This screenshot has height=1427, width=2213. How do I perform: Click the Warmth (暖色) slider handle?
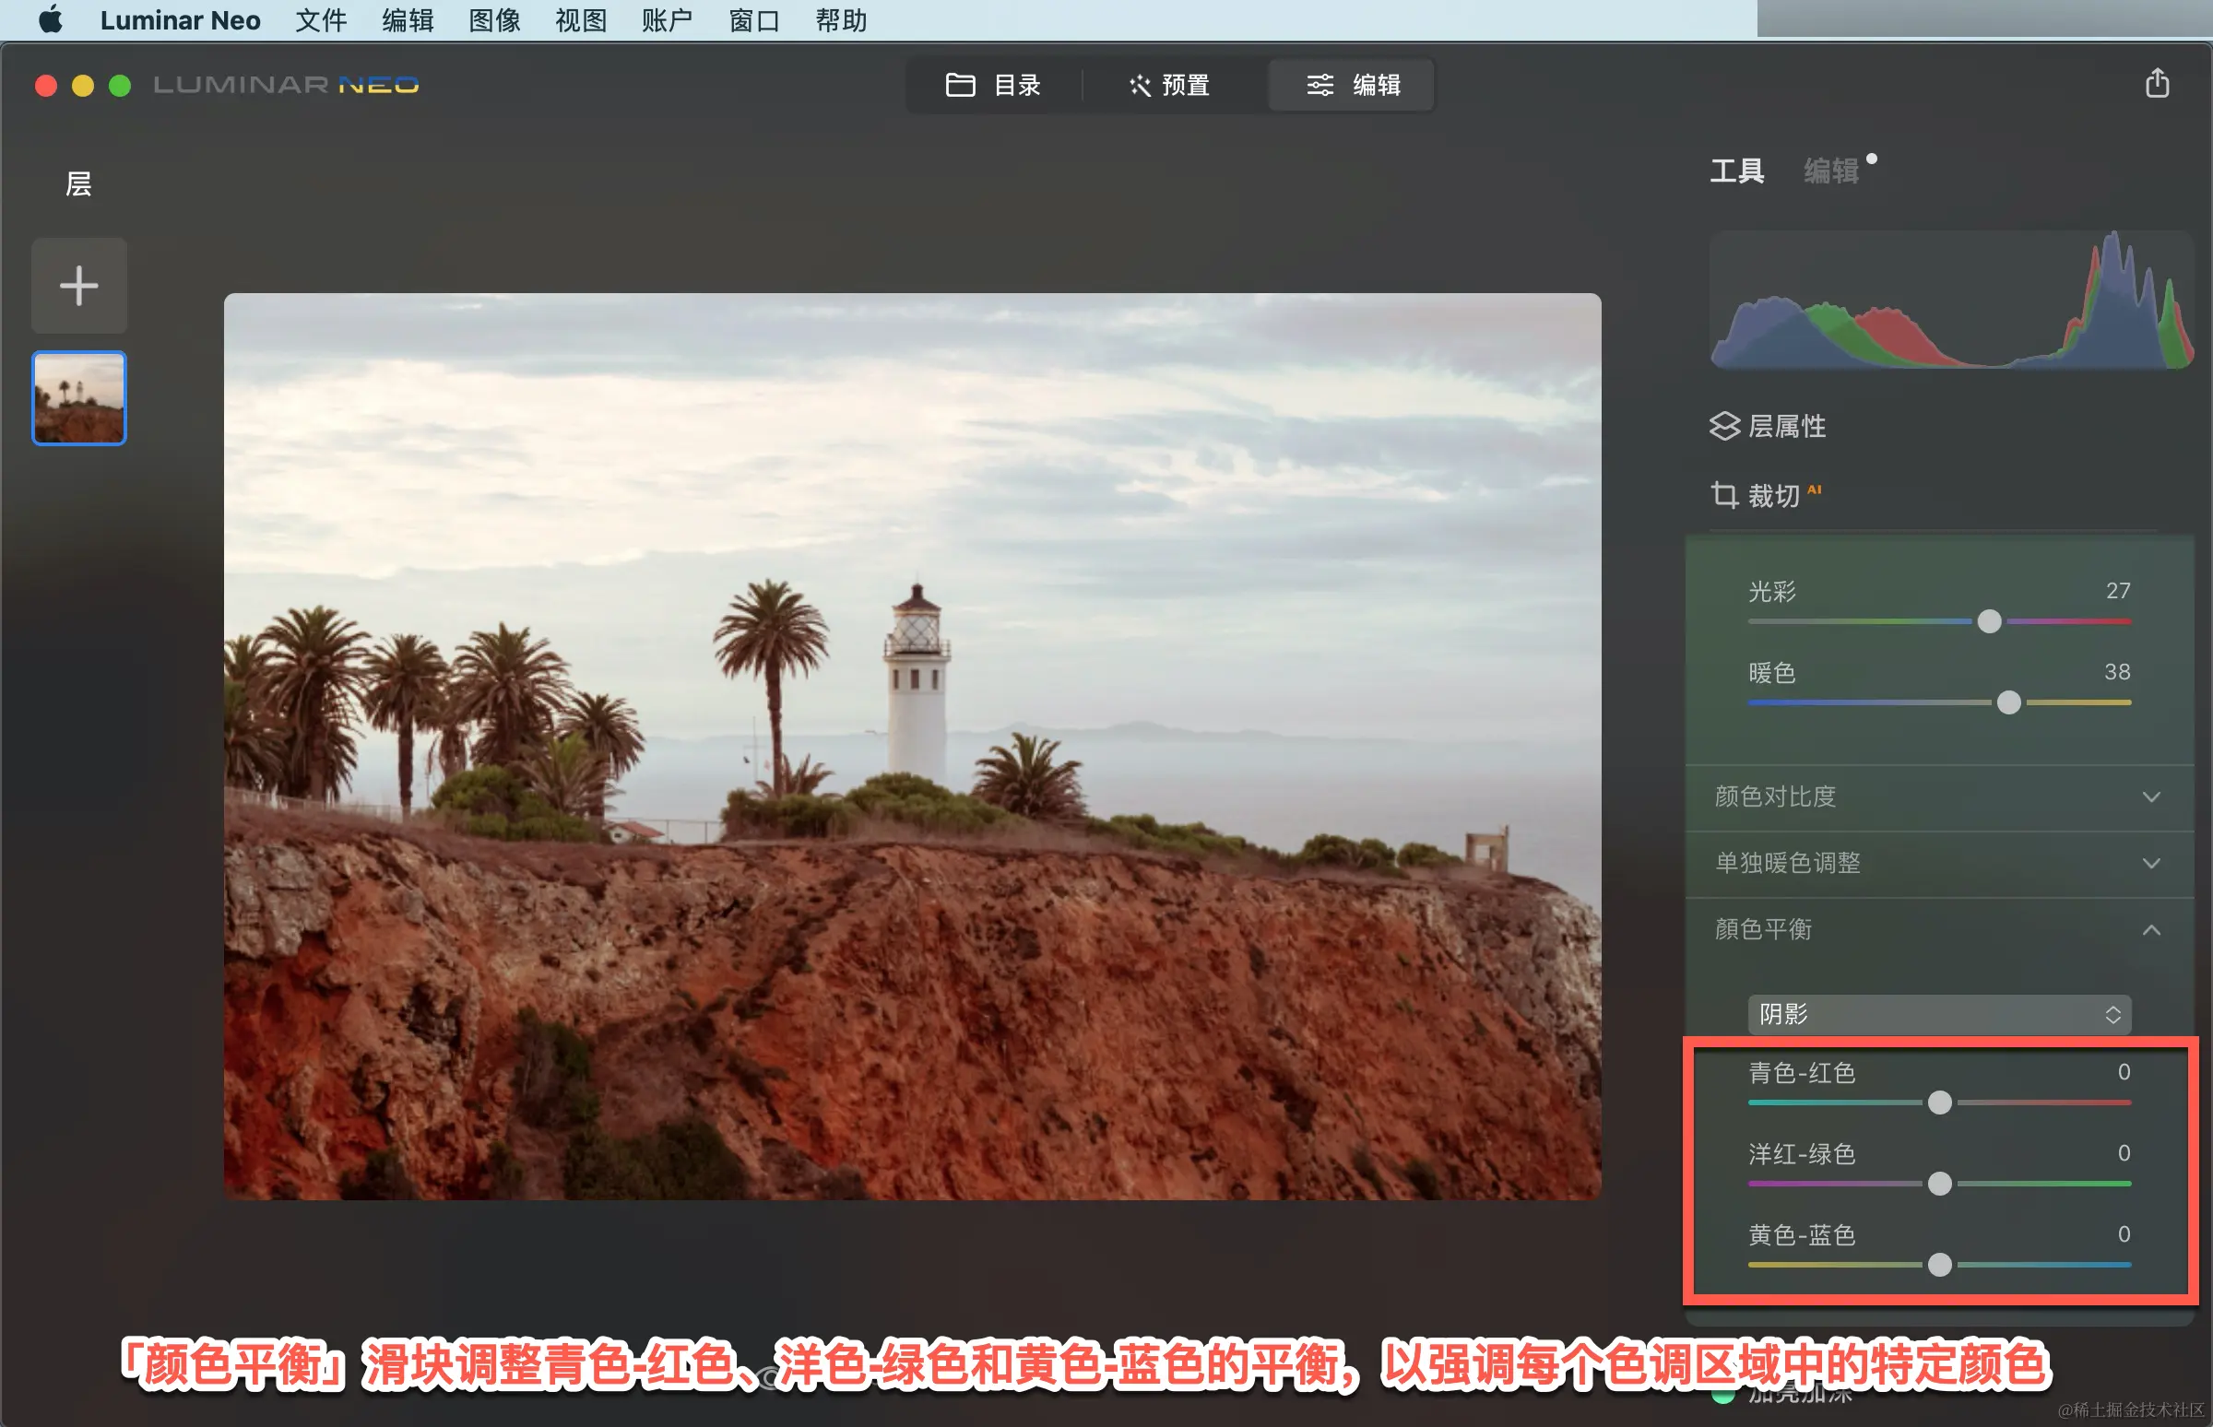pos(2008,702)
